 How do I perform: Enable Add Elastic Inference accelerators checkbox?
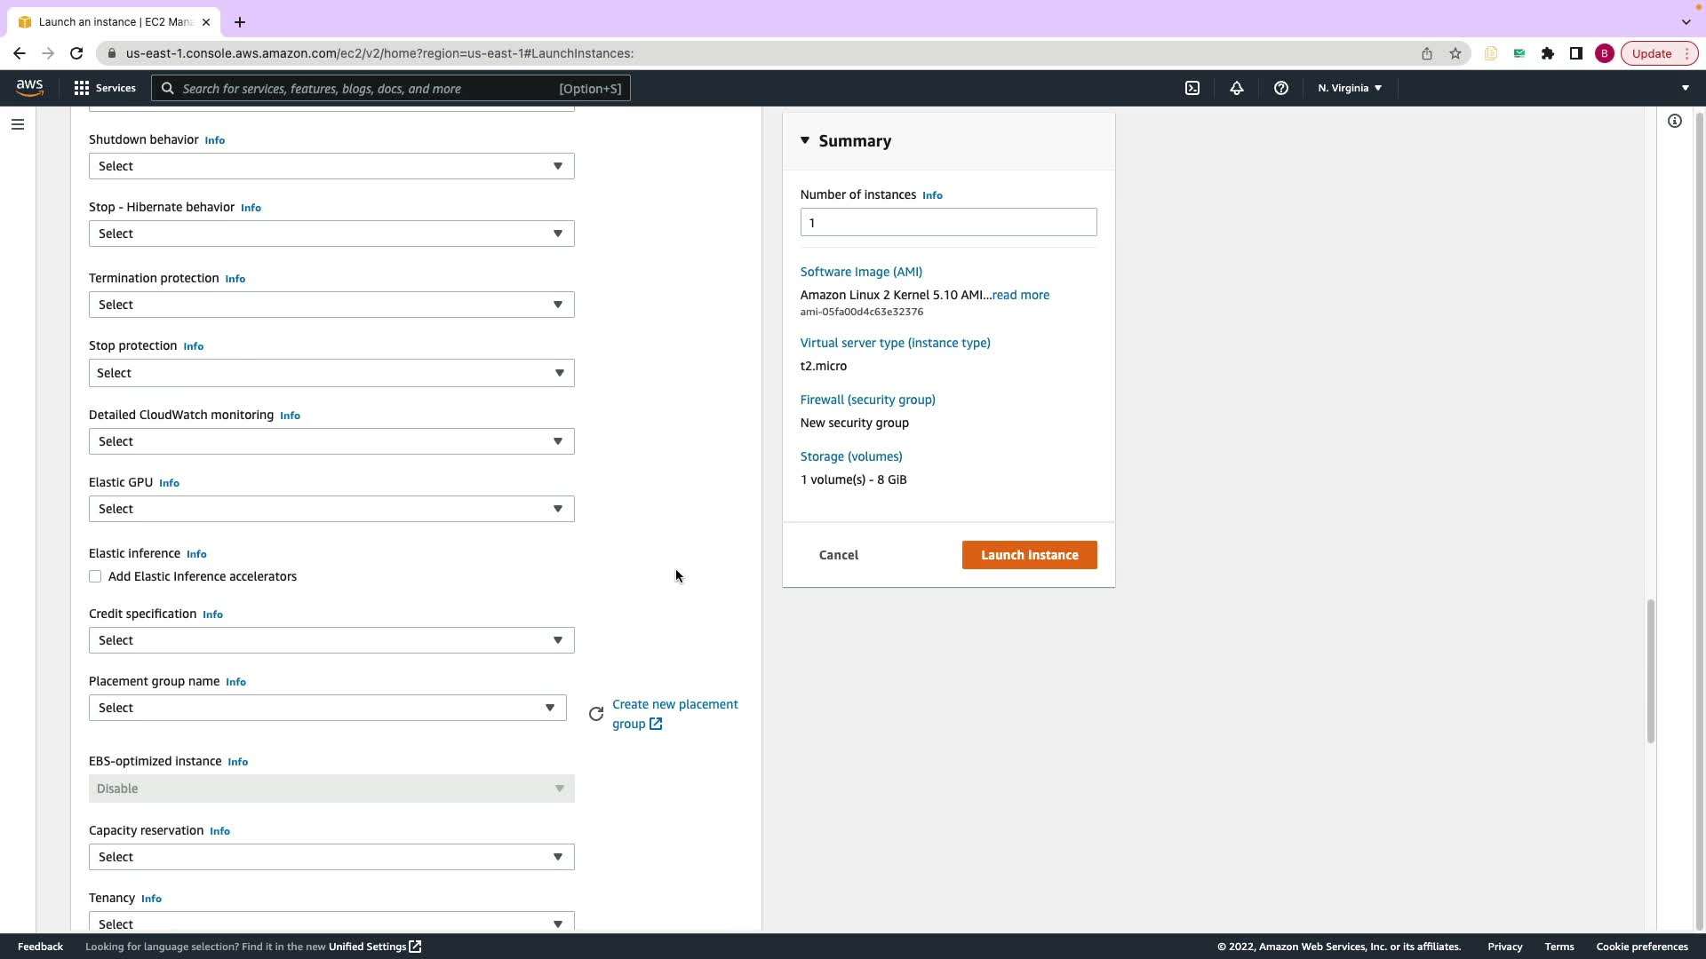tap(95, 577)
